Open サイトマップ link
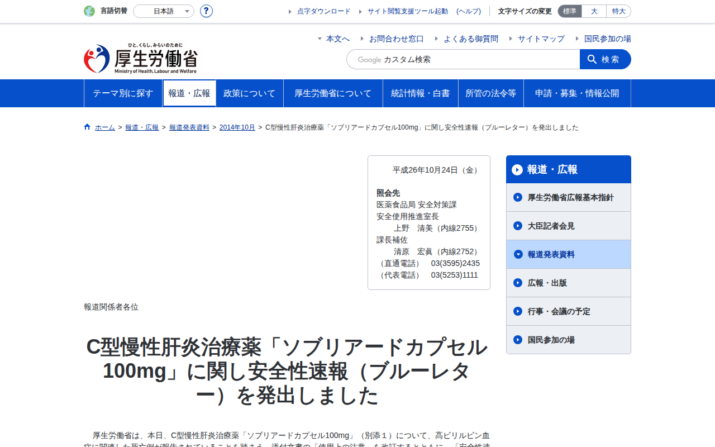The height and width of the screenshot is (447, 715). (x=541, y=39)
